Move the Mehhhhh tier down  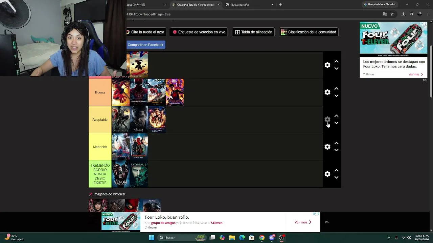pyautogui.click(x=336, y=150)
